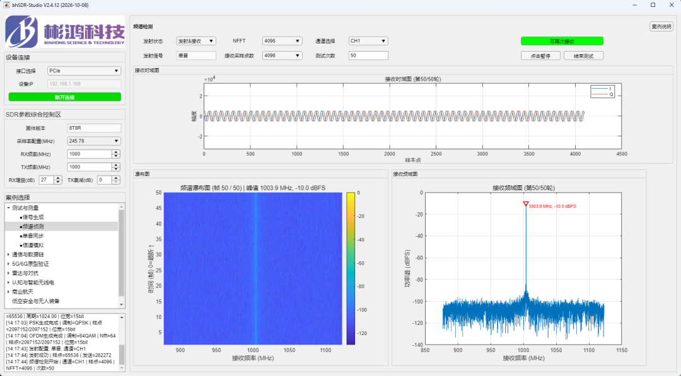681x376 pixels.
Task: Click the 固件版本 8T8R field
Action: click(x=94, y=128)
